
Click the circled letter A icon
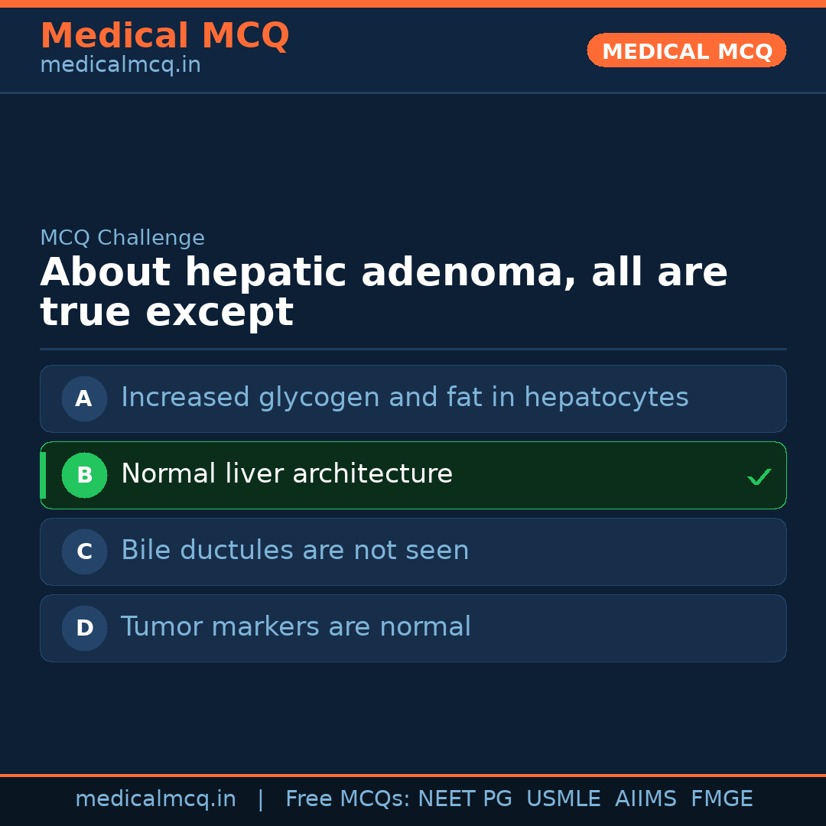point(84,398)
